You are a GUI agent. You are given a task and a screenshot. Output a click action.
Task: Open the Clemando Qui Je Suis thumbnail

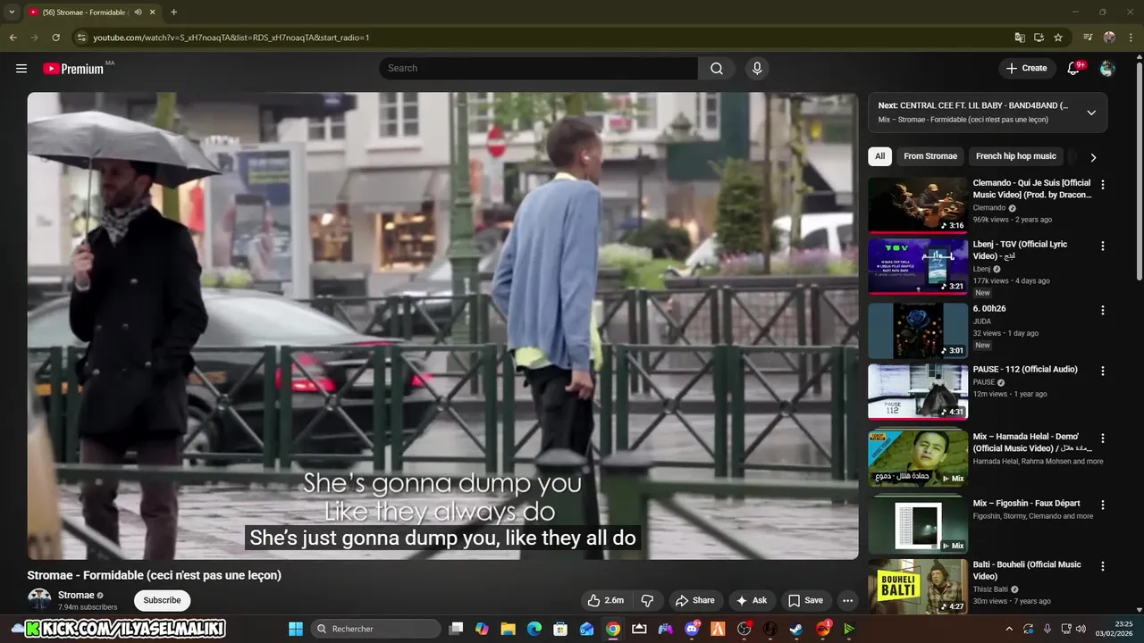[918, 205]
